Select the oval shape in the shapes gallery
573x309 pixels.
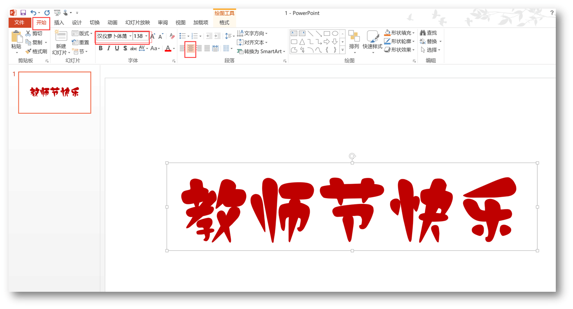tap(335, 32)
